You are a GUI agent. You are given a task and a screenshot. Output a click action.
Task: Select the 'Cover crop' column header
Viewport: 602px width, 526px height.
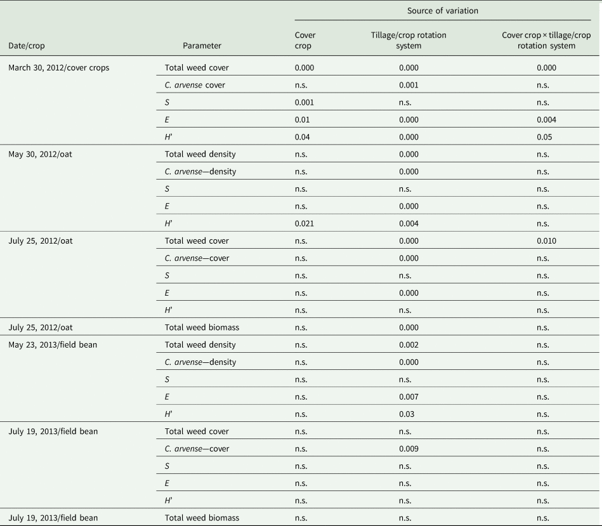click(x=305, y=41)
